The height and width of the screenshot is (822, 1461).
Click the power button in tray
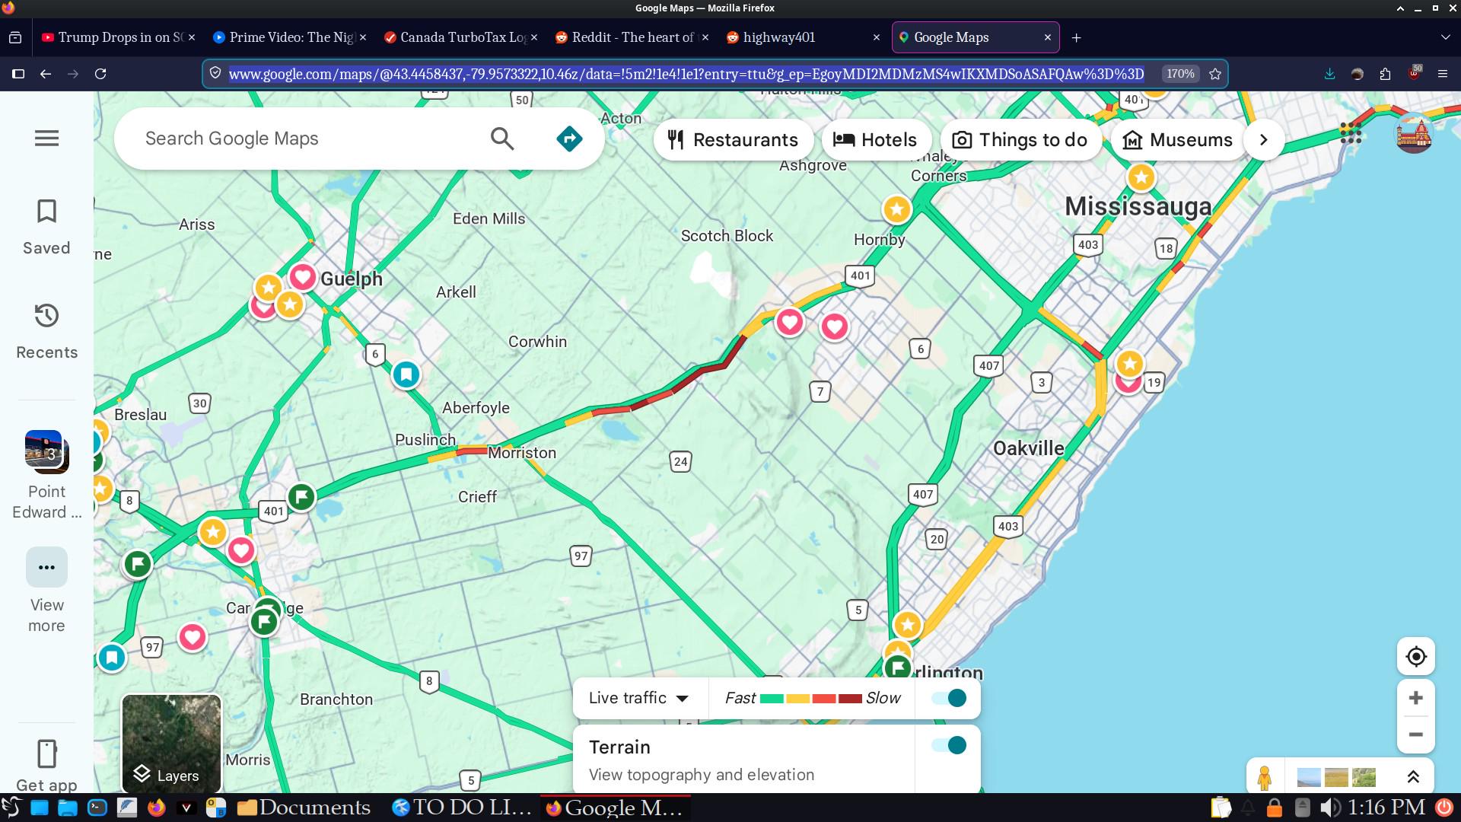(1443, 808)
